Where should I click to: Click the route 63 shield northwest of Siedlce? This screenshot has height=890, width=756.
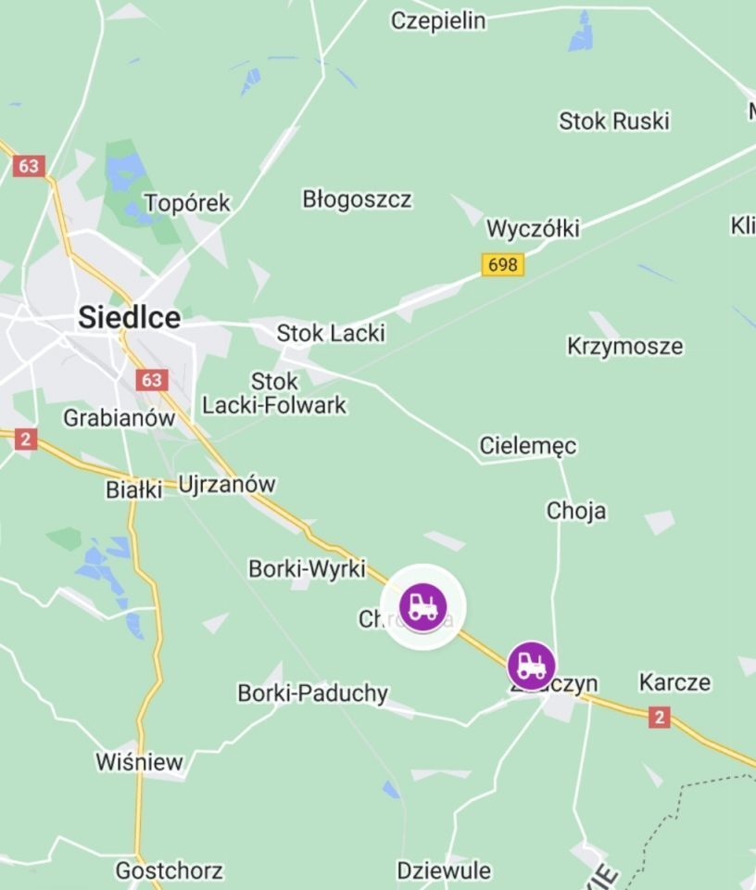click(x=29, y=166)
